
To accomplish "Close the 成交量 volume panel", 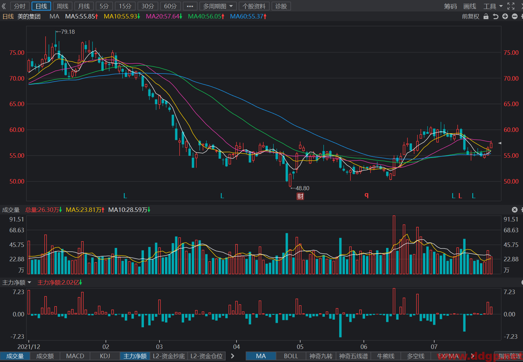I will (x=515, y=210).
